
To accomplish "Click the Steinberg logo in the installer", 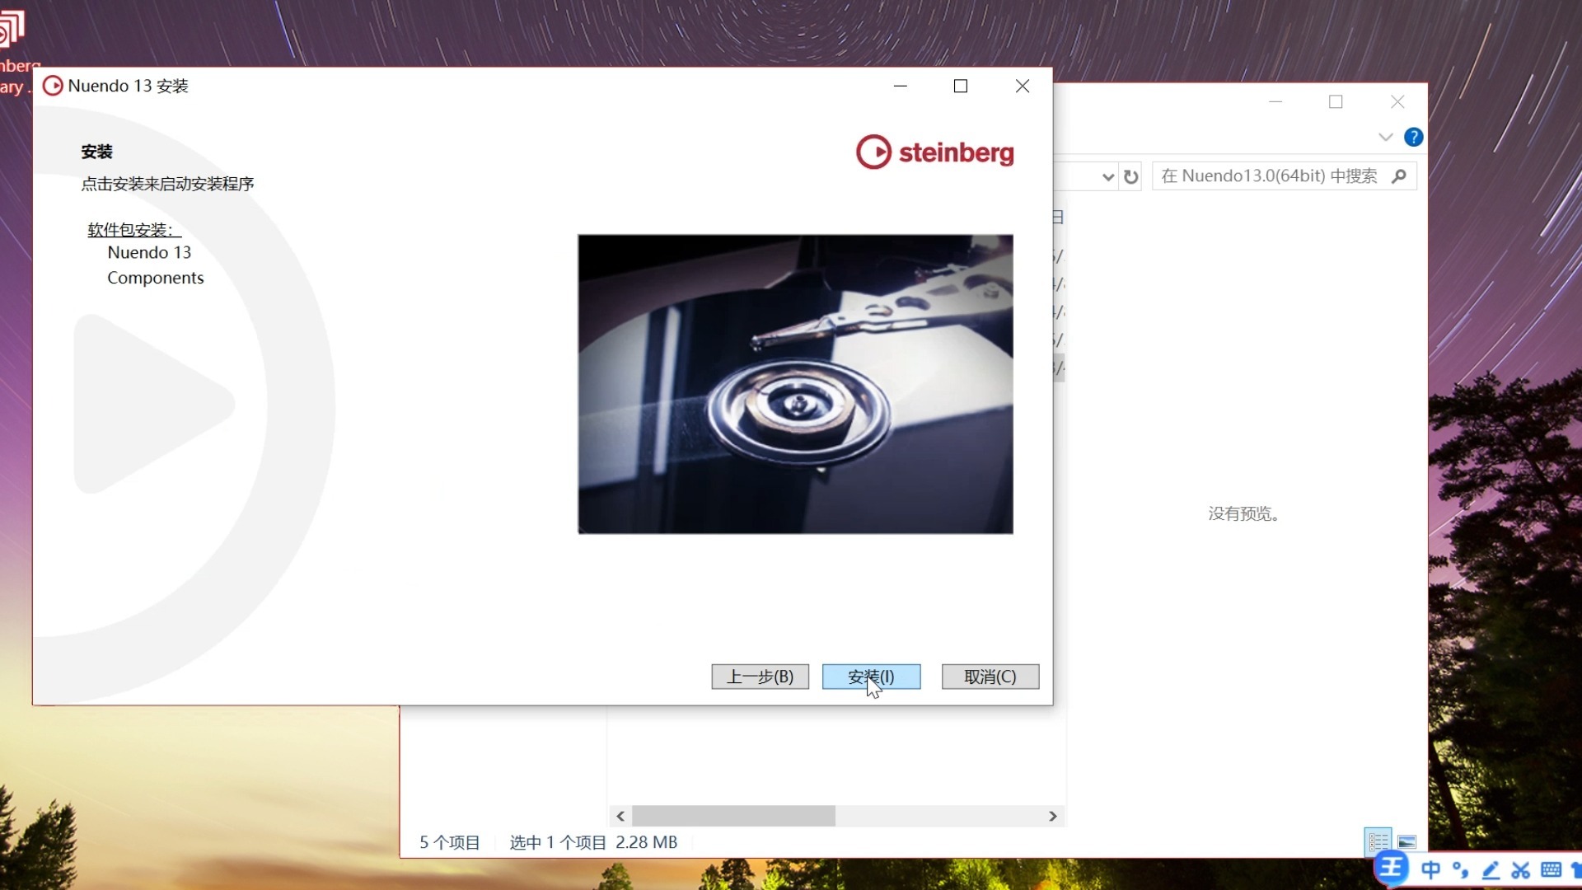I will coord(935,152).
